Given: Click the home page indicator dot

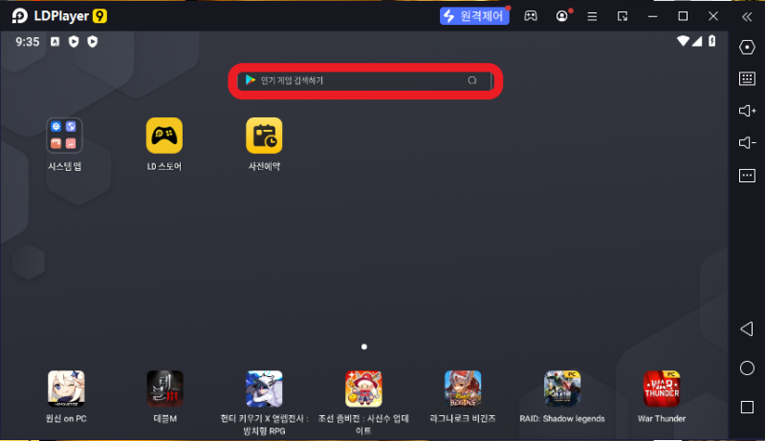Looking at the screenshot, I should click(364, 346).
